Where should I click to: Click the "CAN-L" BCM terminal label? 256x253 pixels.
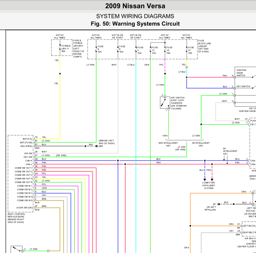29,164
